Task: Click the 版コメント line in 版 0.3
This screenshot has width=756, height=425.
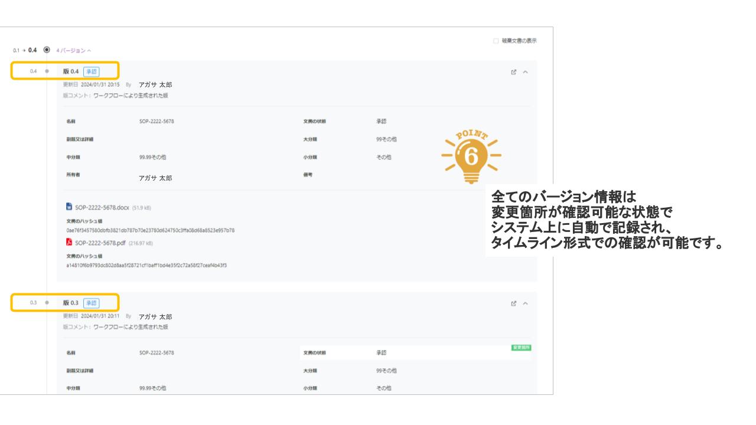Action: click(x=115, y=326)
